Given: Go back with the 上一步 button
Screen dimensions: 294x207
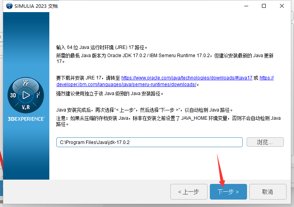Looking at the screenshot, I should (x=189, y=192).
